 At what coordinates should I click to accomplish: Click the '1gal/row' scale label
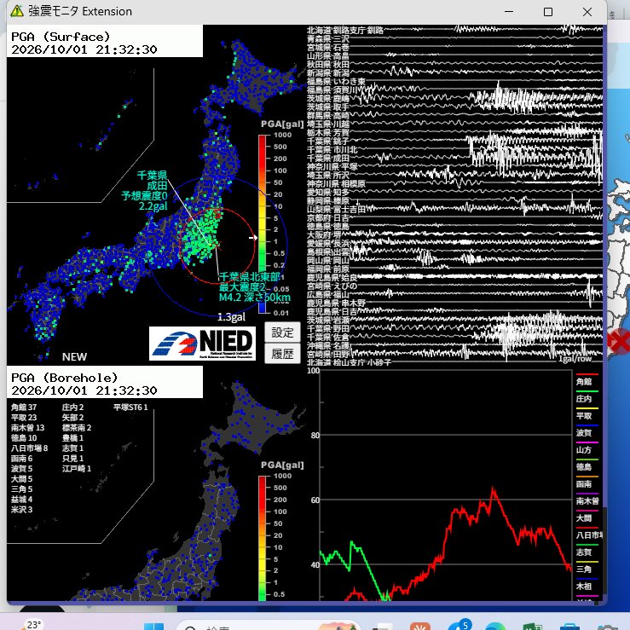point(575,358)
